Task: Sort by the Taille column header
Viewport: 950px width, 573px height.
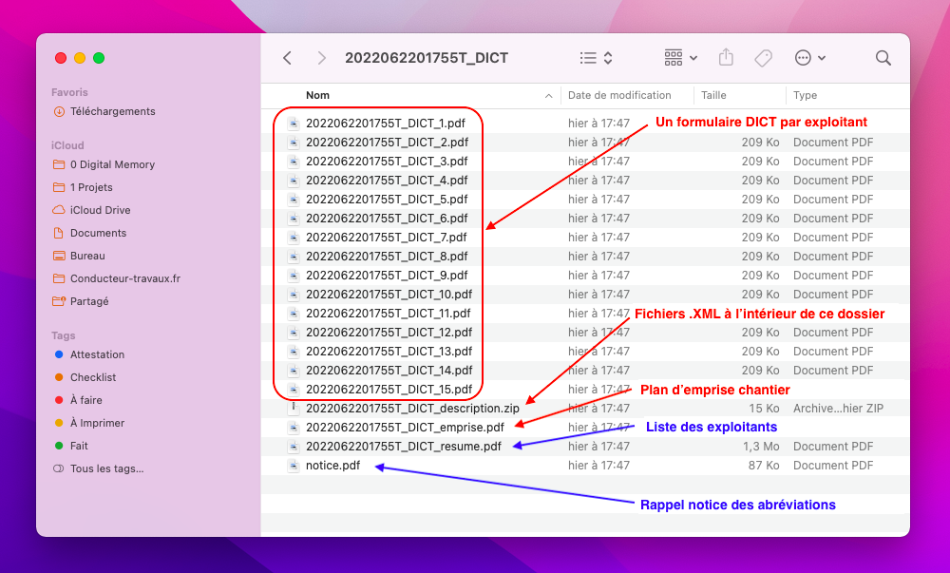Action: [713, 95]
